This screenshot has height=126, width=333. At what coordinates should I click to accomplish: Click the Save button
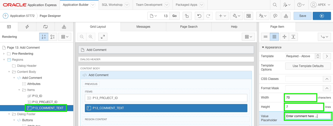tap(302, 16)
